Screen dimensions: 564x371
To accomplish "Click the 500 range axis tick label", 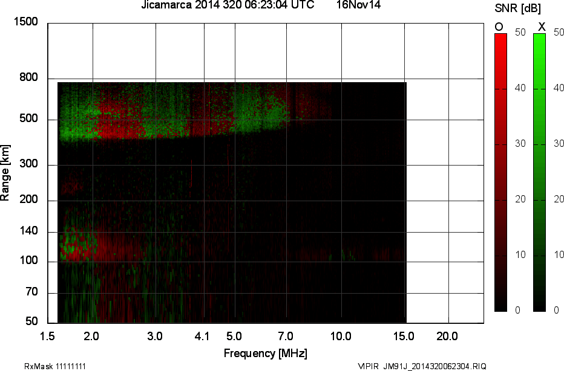I will click(29, 118).
